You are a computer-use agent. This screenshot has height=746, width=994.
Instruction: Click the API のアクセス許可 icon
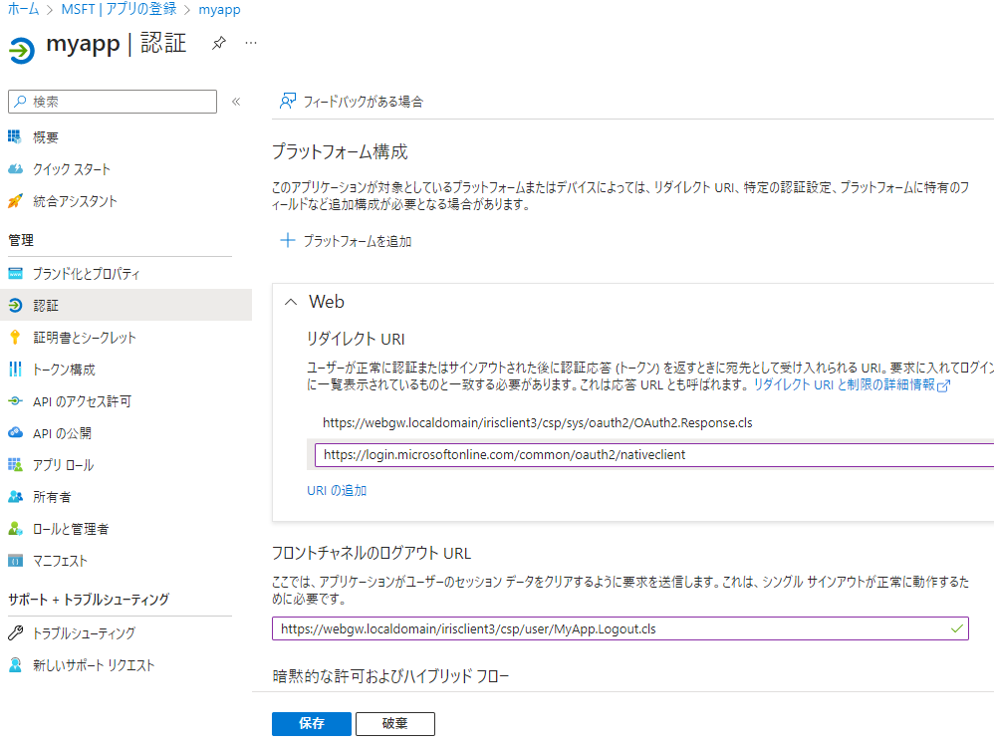pyautogui.click(x=15, y=401)
